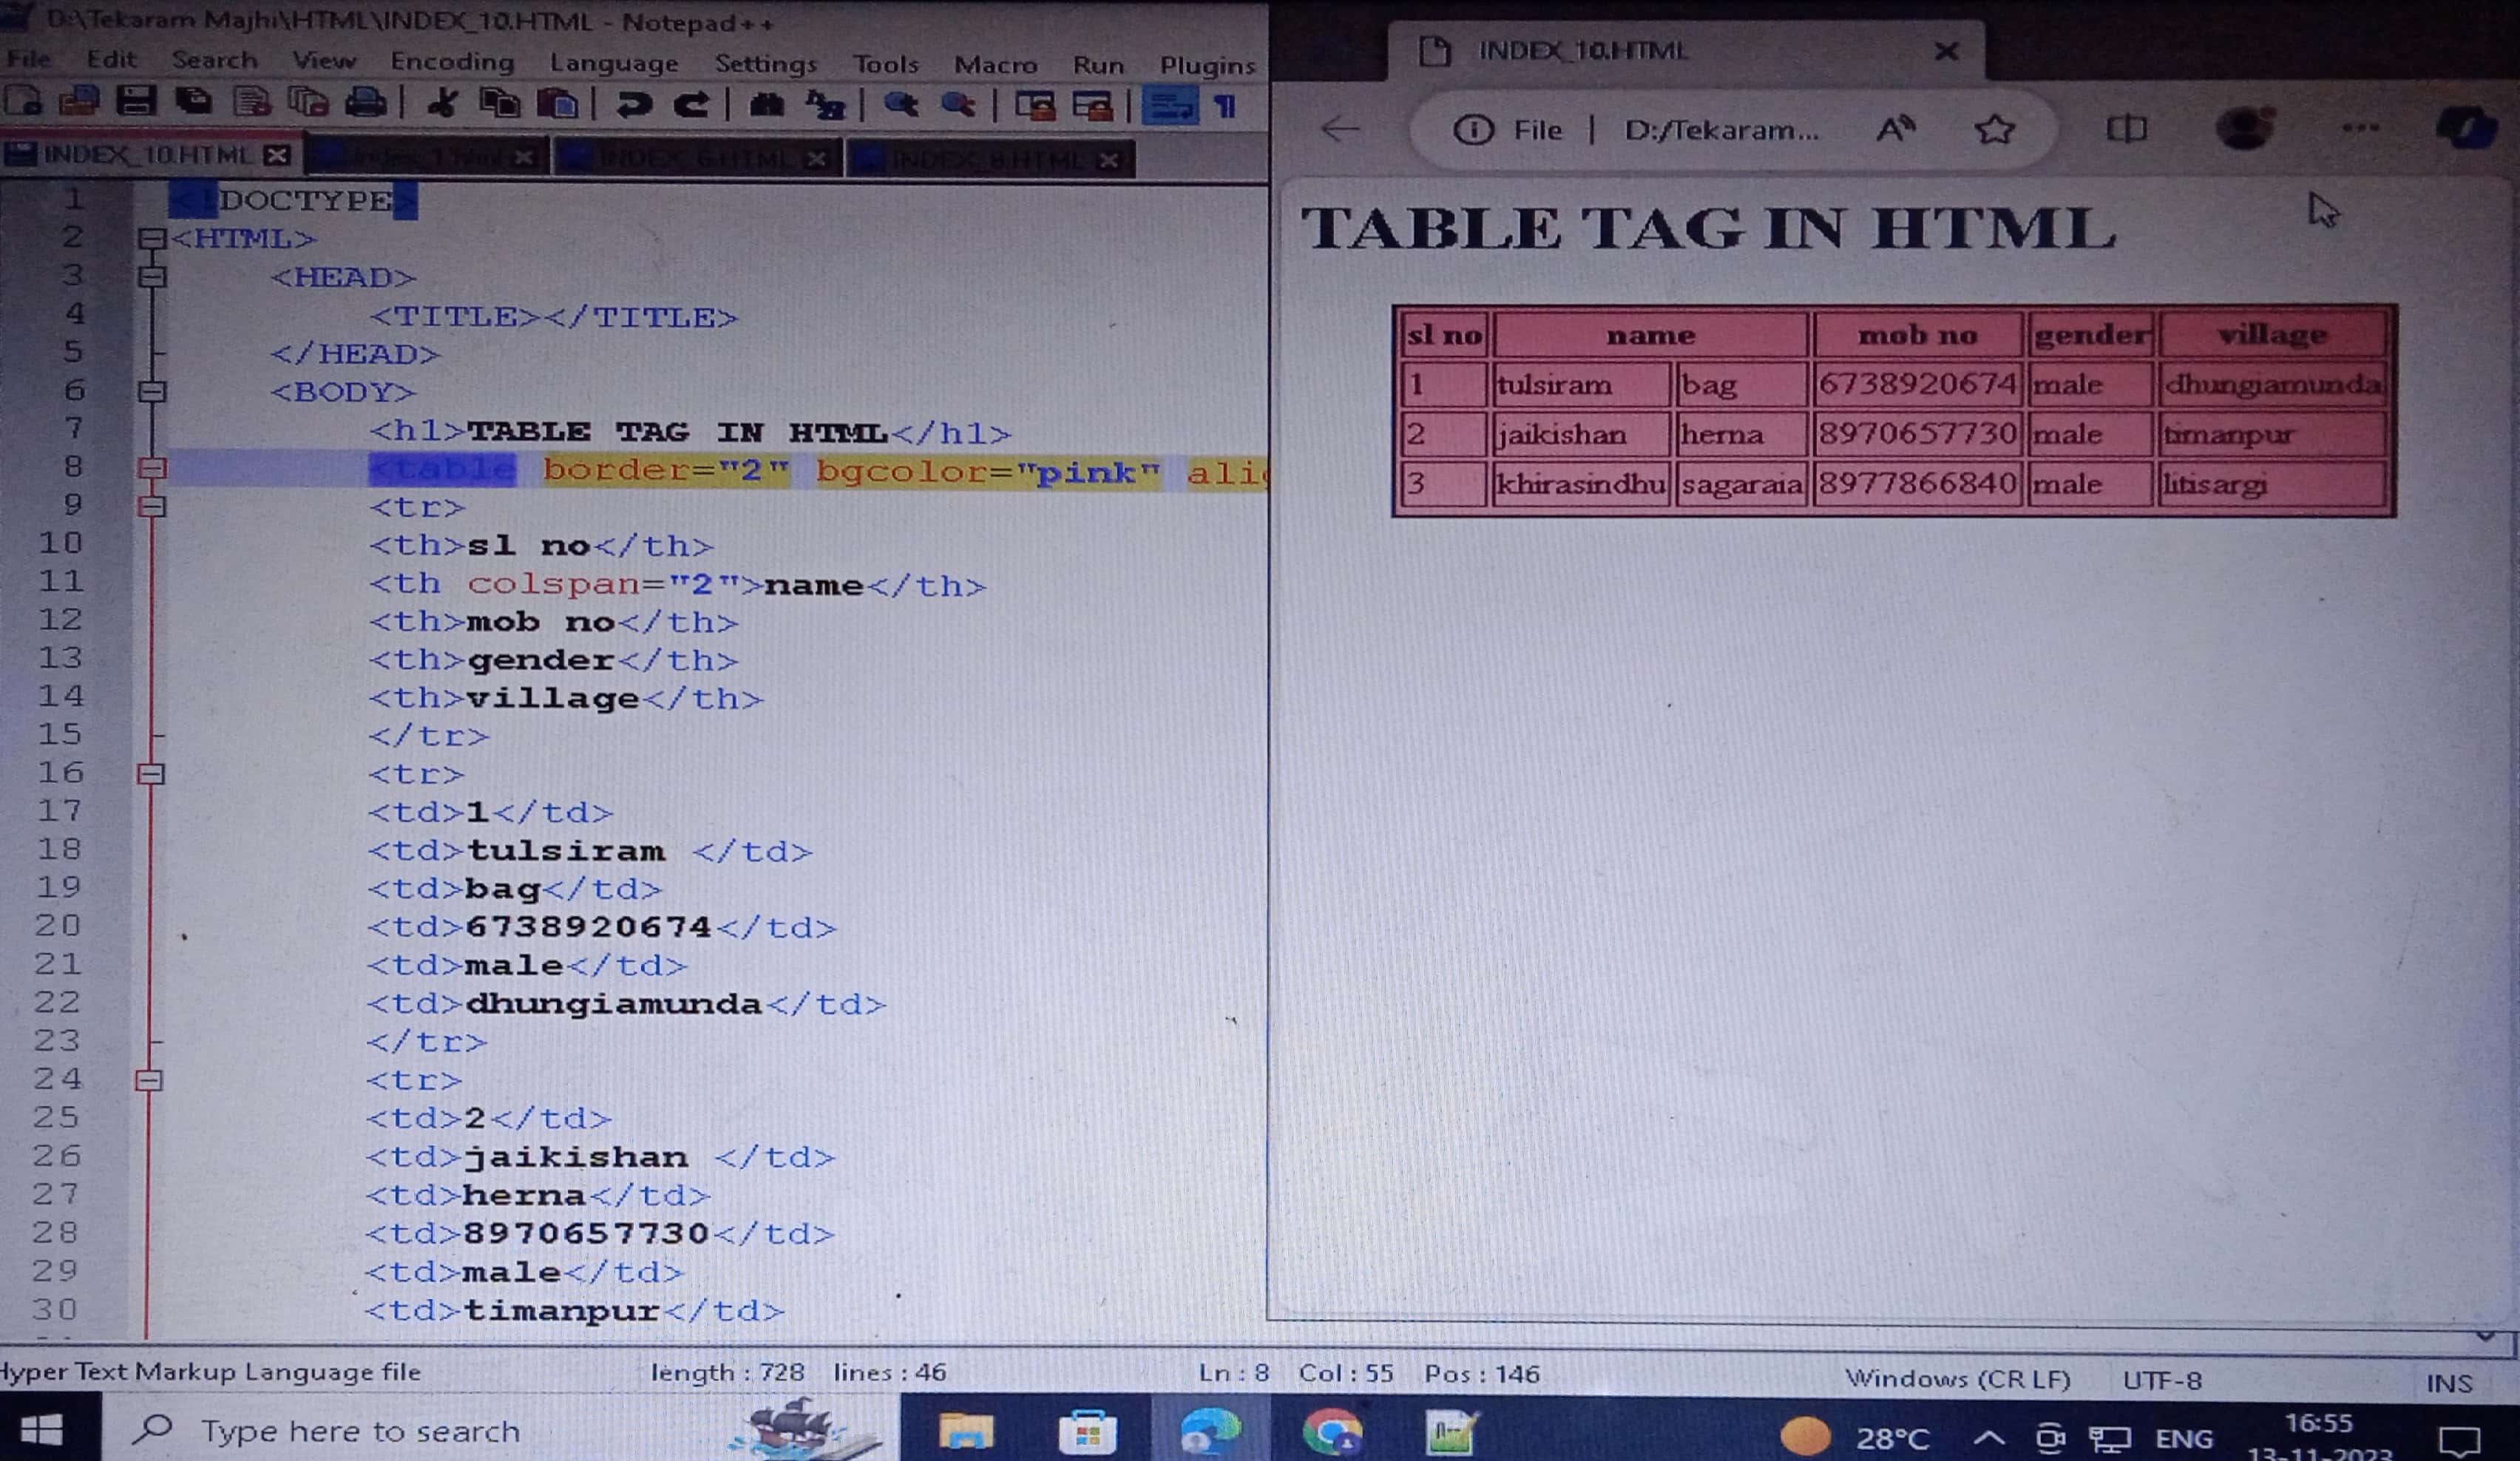
Task: Toggle INS insert mode in the status bar
Action: tap(2448, 1383)
